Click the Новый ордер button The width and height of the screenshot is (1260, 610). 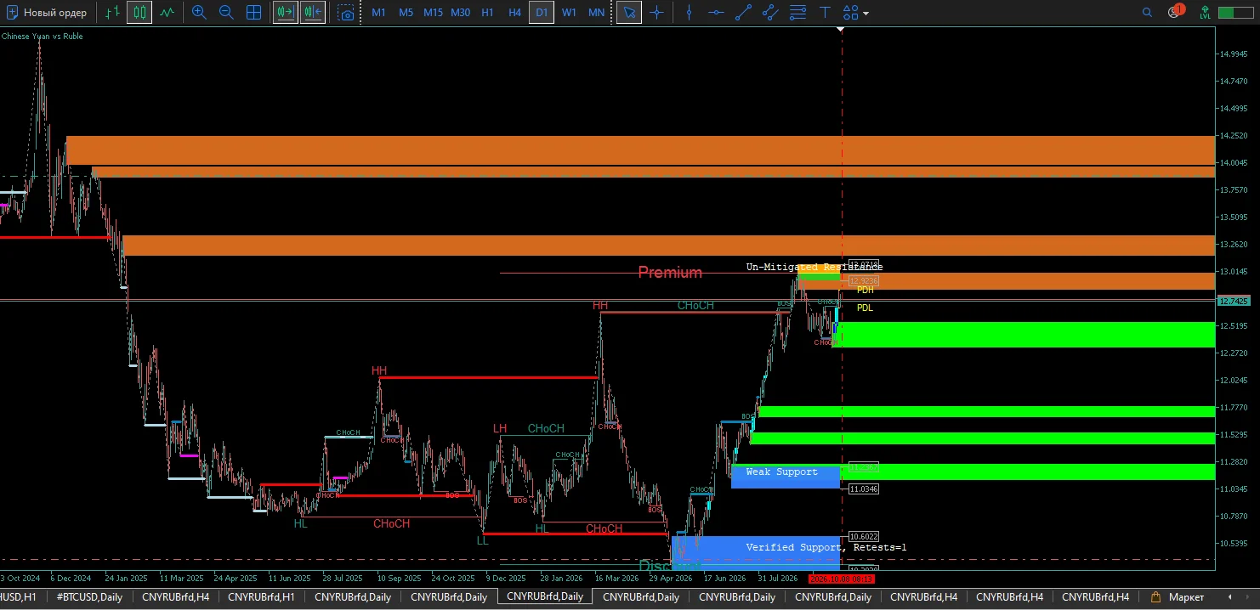point(47,13)
